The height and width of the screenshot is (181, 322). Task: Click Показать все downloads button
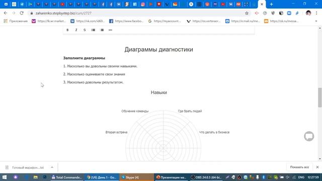(x=299, y=167)
